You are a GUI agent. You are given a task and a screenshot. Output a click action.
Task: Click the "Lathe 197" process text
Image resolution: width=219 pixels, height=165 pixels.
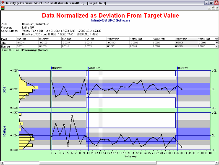[28, 27]
